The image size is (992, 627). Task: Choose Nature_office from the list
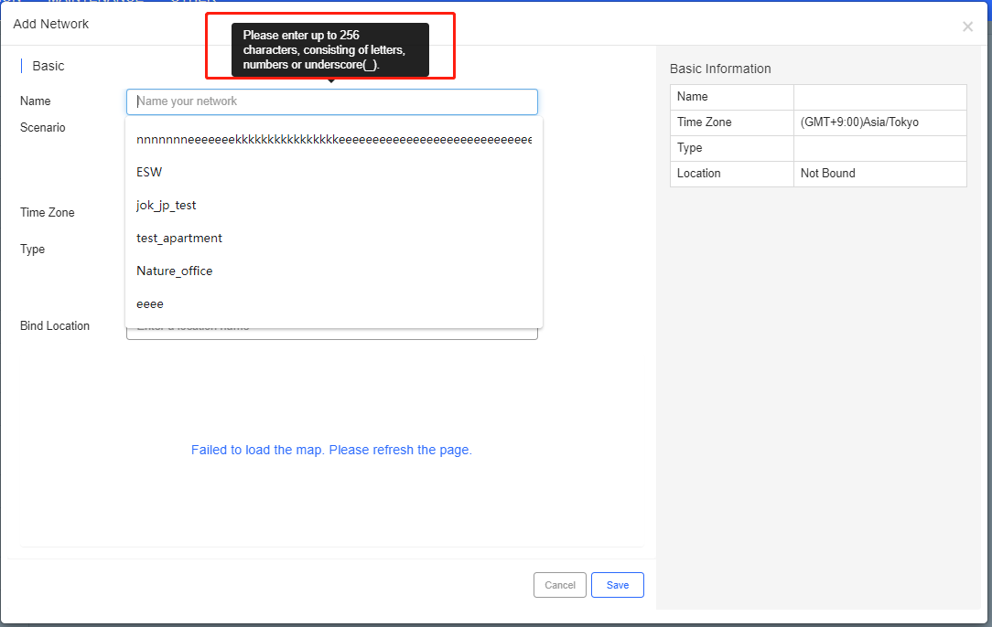pyautogui.click(x=334, y=271)
